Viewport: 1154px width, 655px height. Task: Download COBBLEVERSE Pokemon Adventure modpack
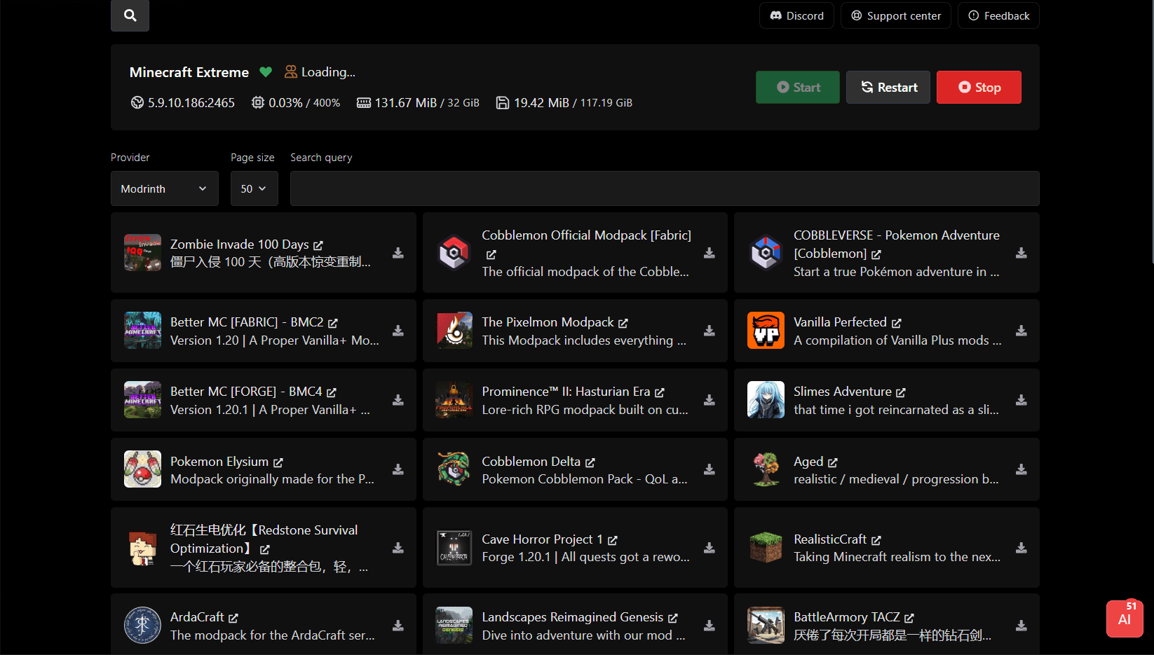point(1021,253)
